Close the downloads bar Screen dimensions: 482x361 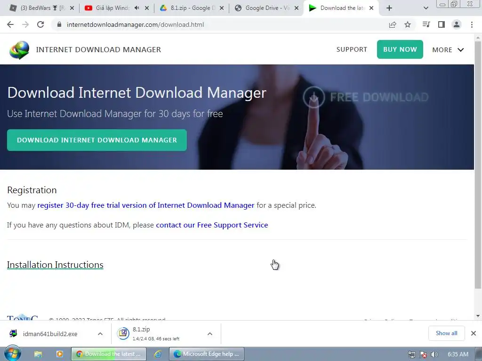point(474,333)
